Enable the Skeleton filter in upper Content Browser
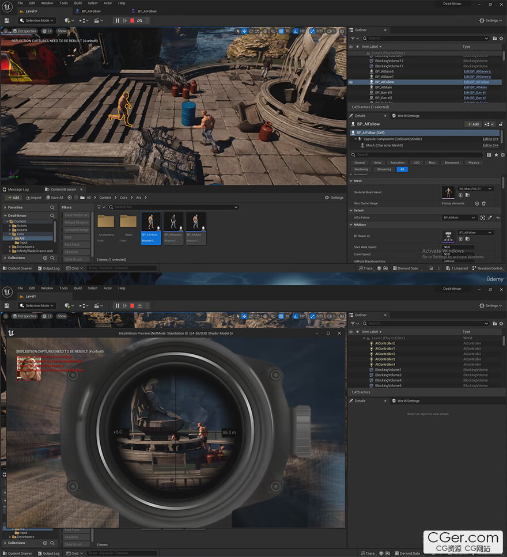Image resolution: width=507 pixels, height=557 pixels. 77,252
